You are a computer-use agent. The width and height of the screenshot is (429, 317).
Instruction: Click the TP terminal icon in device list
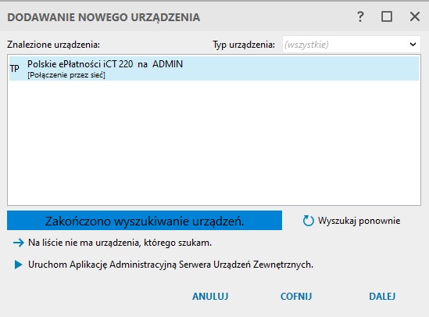(x=15, y=68)
